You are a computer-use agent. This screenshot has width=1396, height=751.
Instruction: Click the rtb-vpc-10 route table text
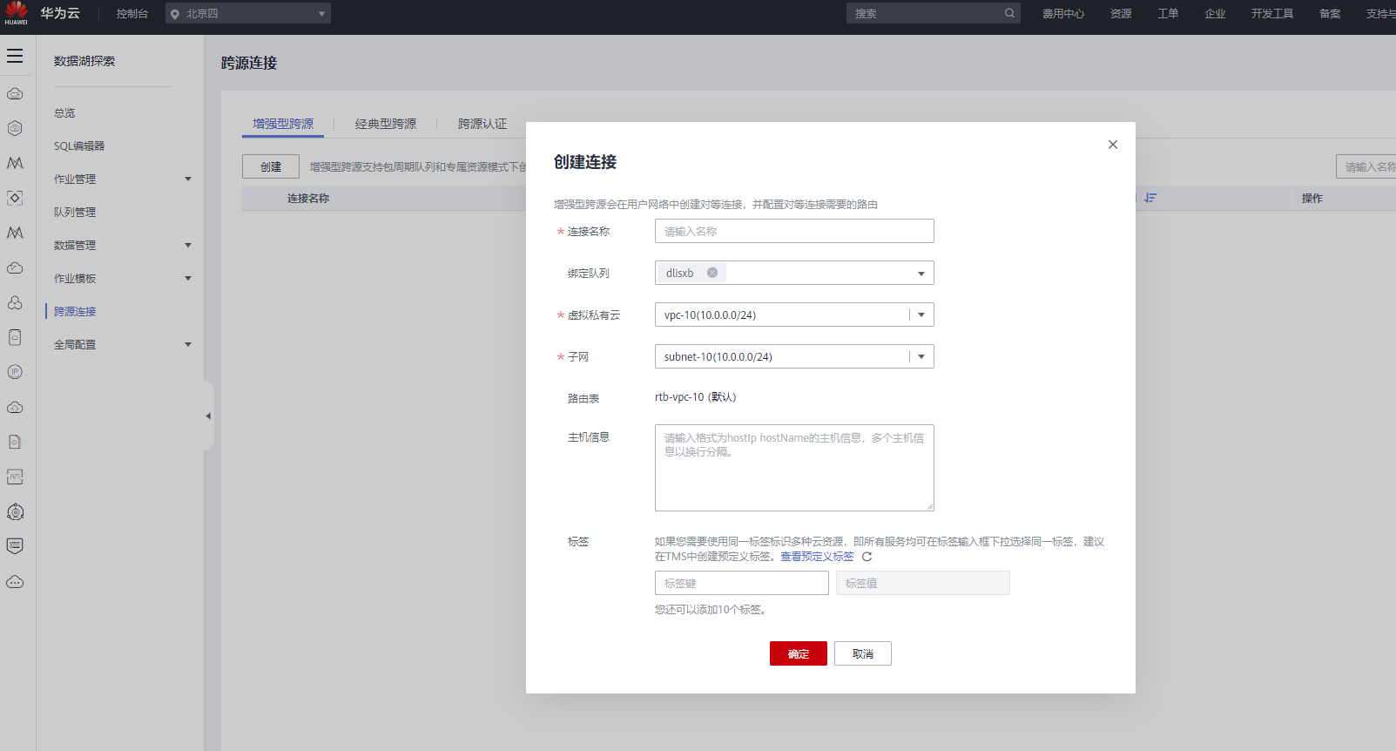pos(696,397)
